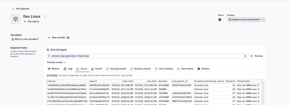The width and height of the screenshot is (289, 105).
Task: Select trace 673c301930c1b5d5dc9dc4a05409270d
Action: coord(67,101)
